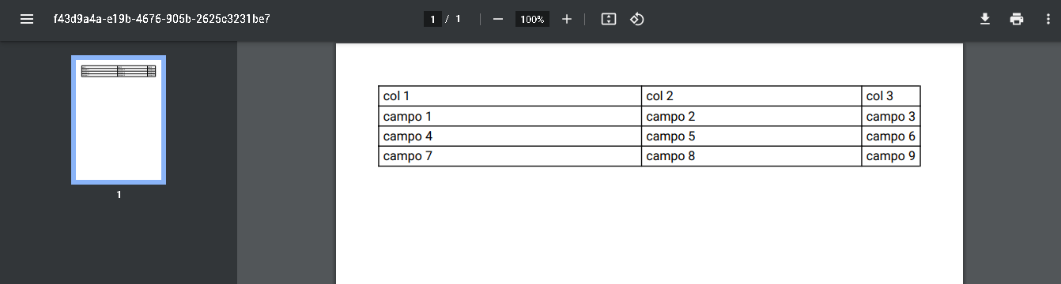
Task: Click the PDF file name title
Action: click(x=162, y=19)
